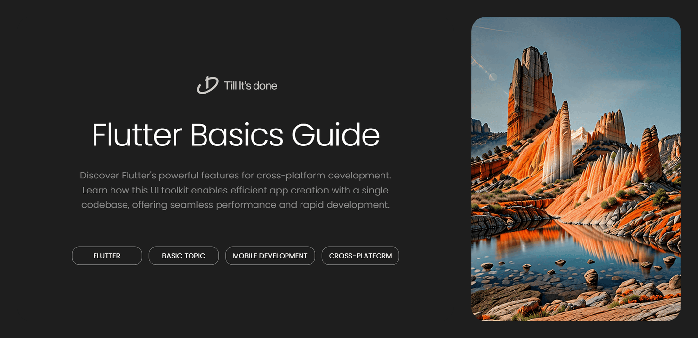Open the desert landscape cover image
The width and height of the screenshot is (698, 338).
[575, 169]
